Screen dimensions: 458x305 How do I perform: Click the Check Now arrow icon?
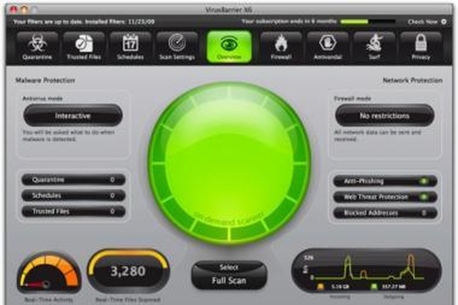coord(444,22)
